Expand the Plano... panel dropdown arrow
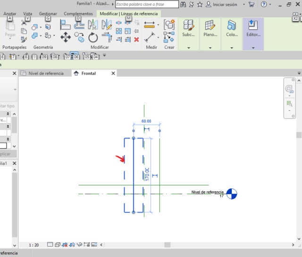This screenshot has height=257, width=302. (210, 48)
